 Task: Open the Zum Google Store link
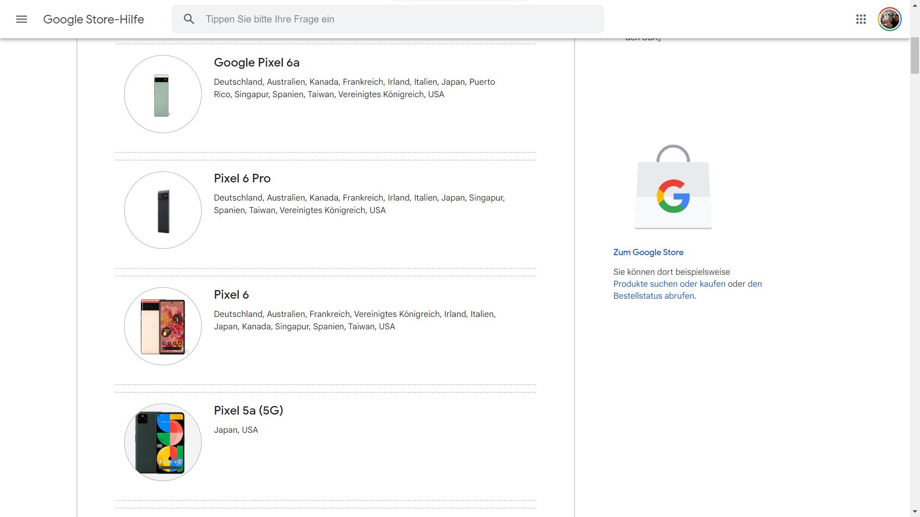point(648,252)
